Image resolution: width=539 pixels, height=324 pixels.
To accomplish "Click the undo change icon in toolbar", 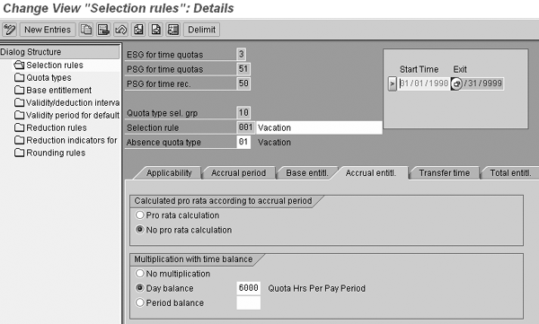I will coord(121,30).
